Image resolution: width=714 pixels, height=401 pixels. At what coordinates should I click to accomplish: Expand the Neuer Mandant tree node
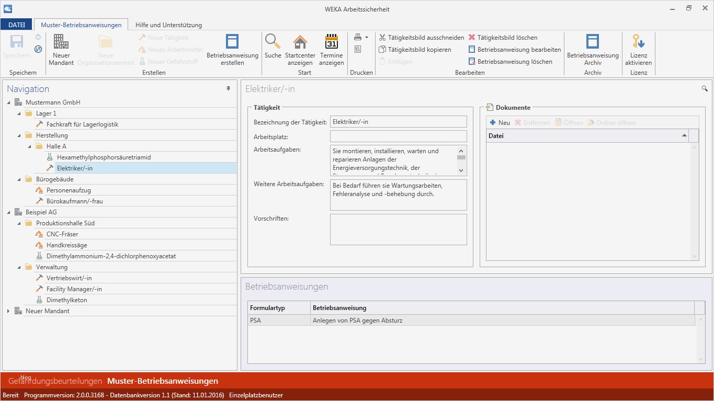[7, 311]
